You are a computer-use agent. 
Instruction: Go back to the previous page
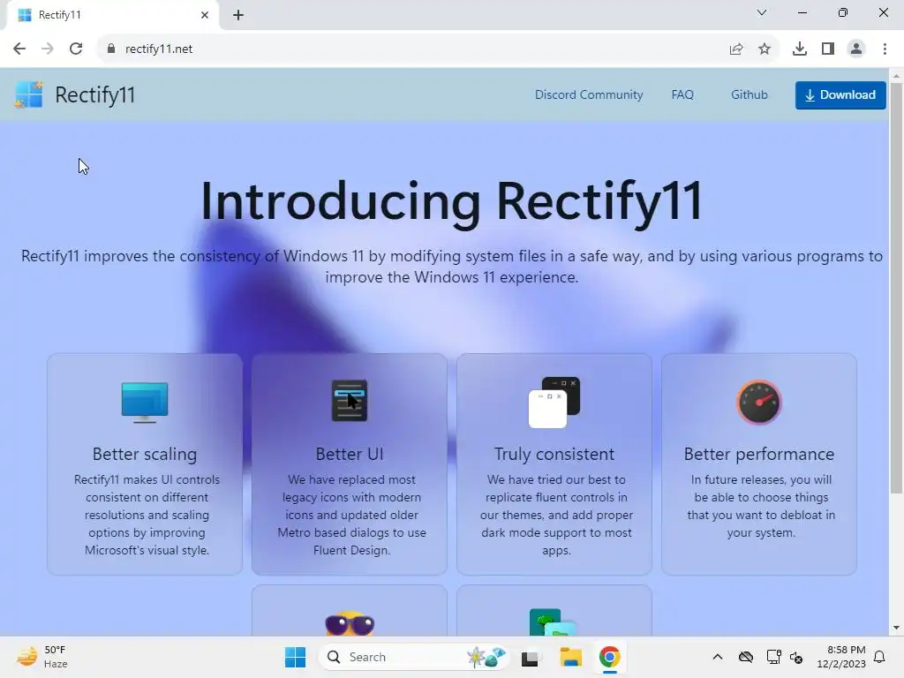pyautogui.click(x=19, y=49)
